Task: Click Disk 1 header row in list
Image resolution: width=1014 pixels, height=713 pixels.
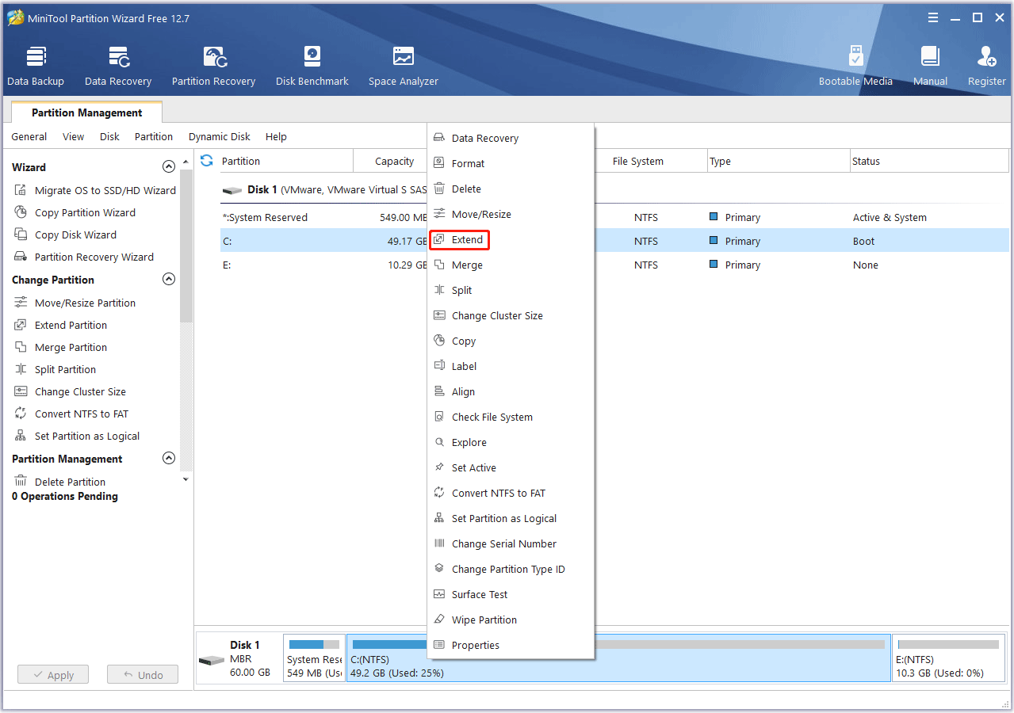Action: coord(323,190)
